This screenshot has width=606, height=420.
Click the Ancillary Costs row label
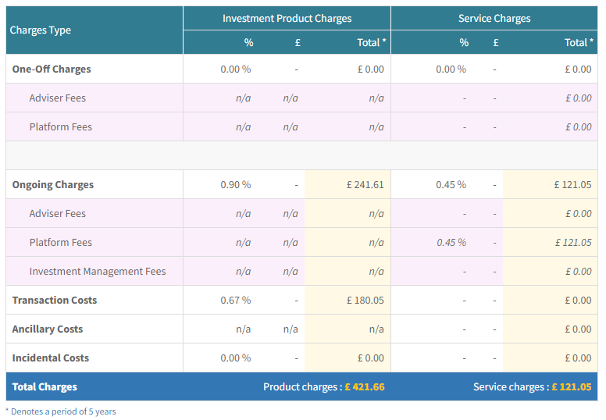47,329
